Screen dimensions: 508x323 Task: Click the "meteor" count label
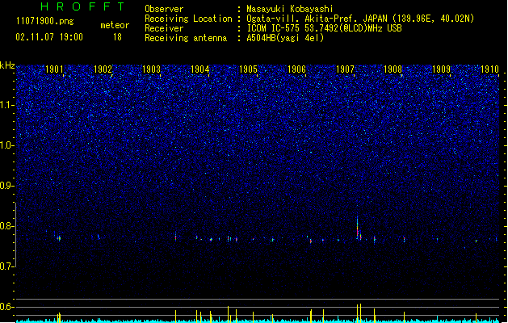click(x=115, y=25)
